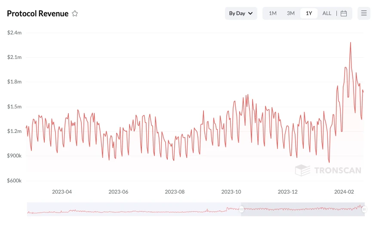Click the left handle of range navigator
376x225 pixels.
(x=241, y=209)
